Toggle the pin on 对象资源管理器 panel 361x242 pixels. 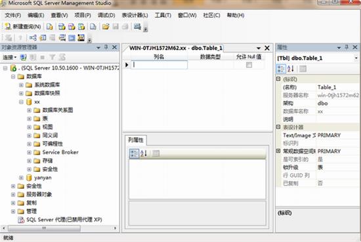[106, 47]
